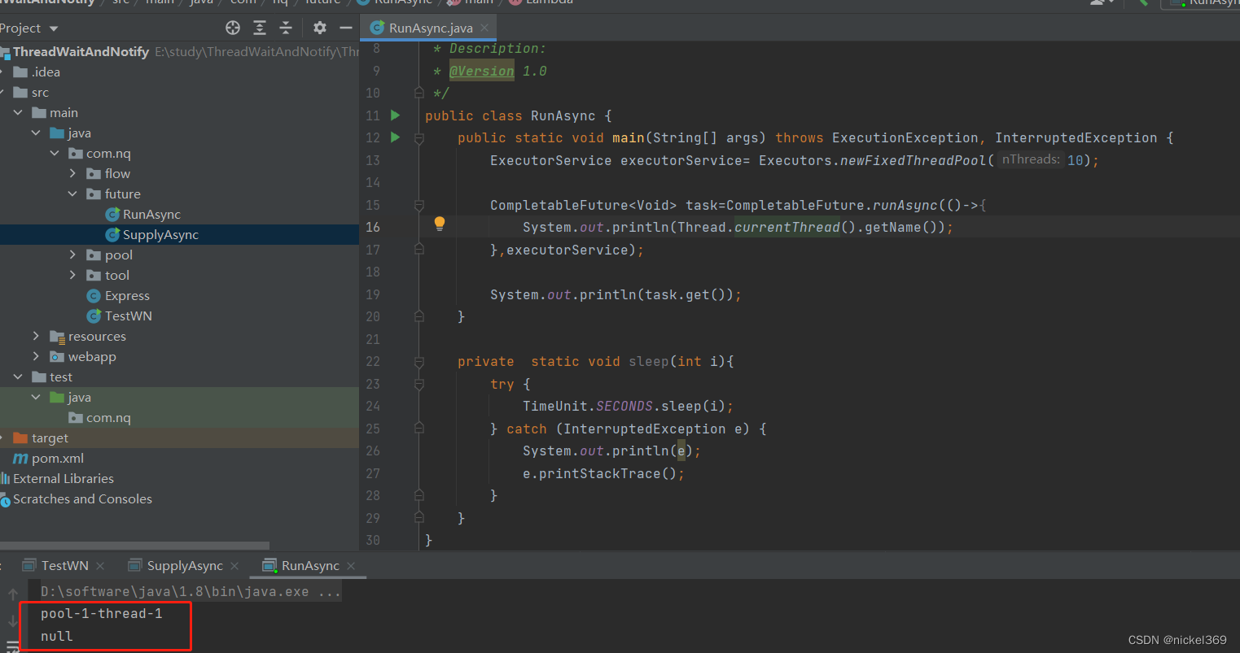Click the D:\software\java command line in console
1240x653 pixels.
pyautogui.click(x=191, y=591)
